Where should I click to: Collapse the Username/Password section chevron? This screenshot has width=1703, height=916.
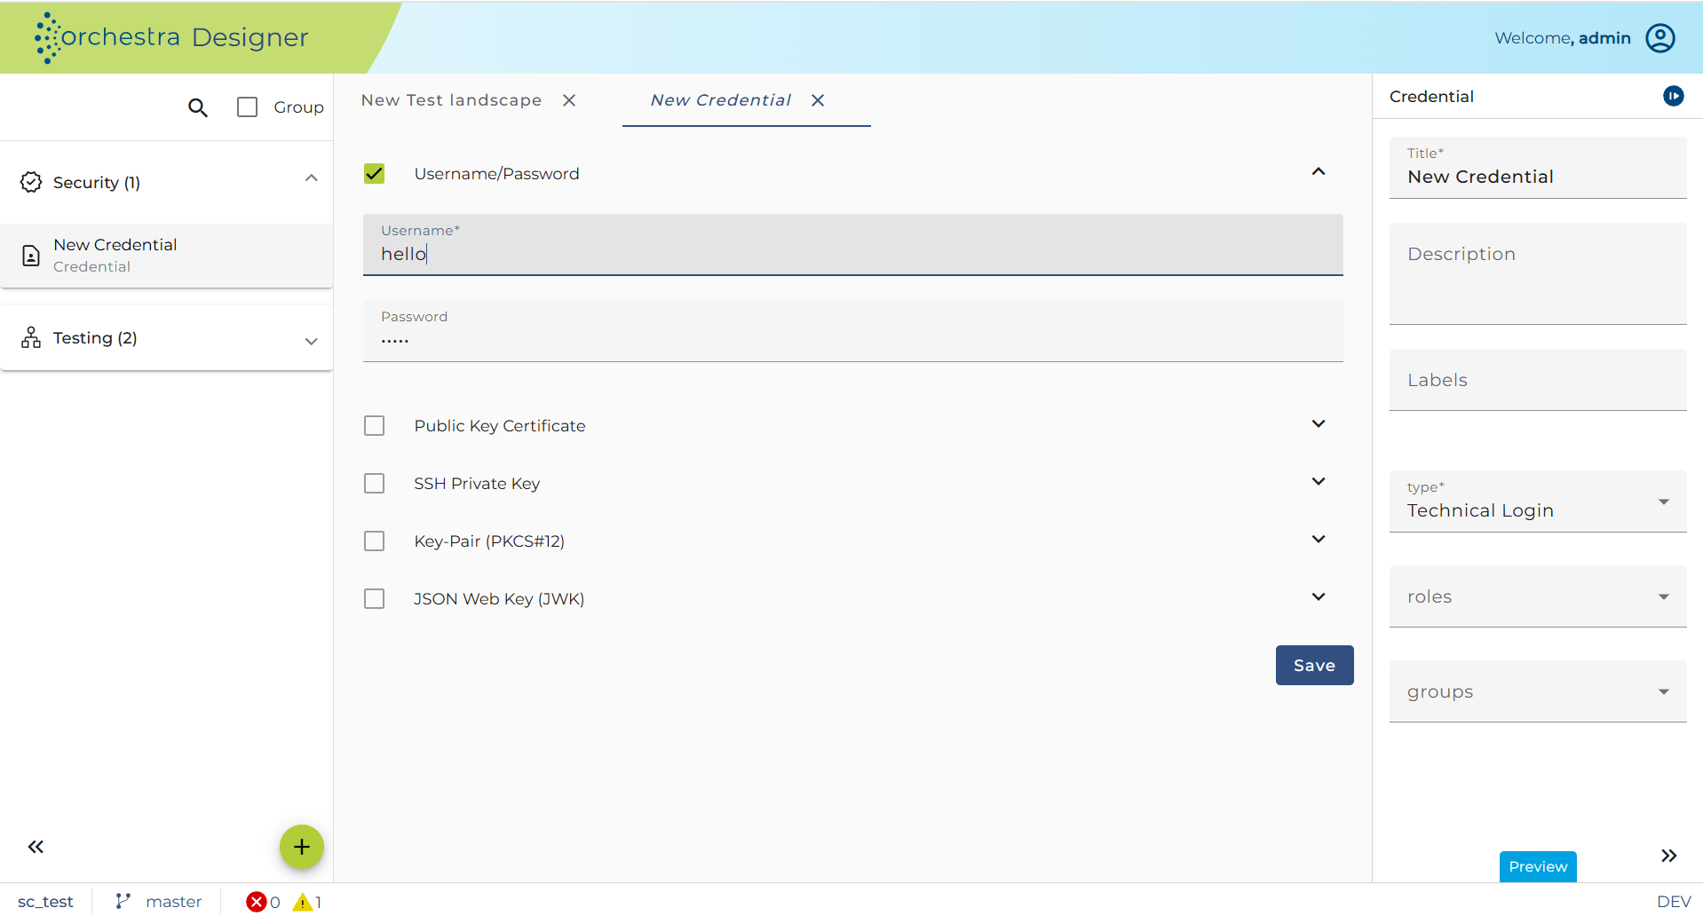tap(1319, 171)
